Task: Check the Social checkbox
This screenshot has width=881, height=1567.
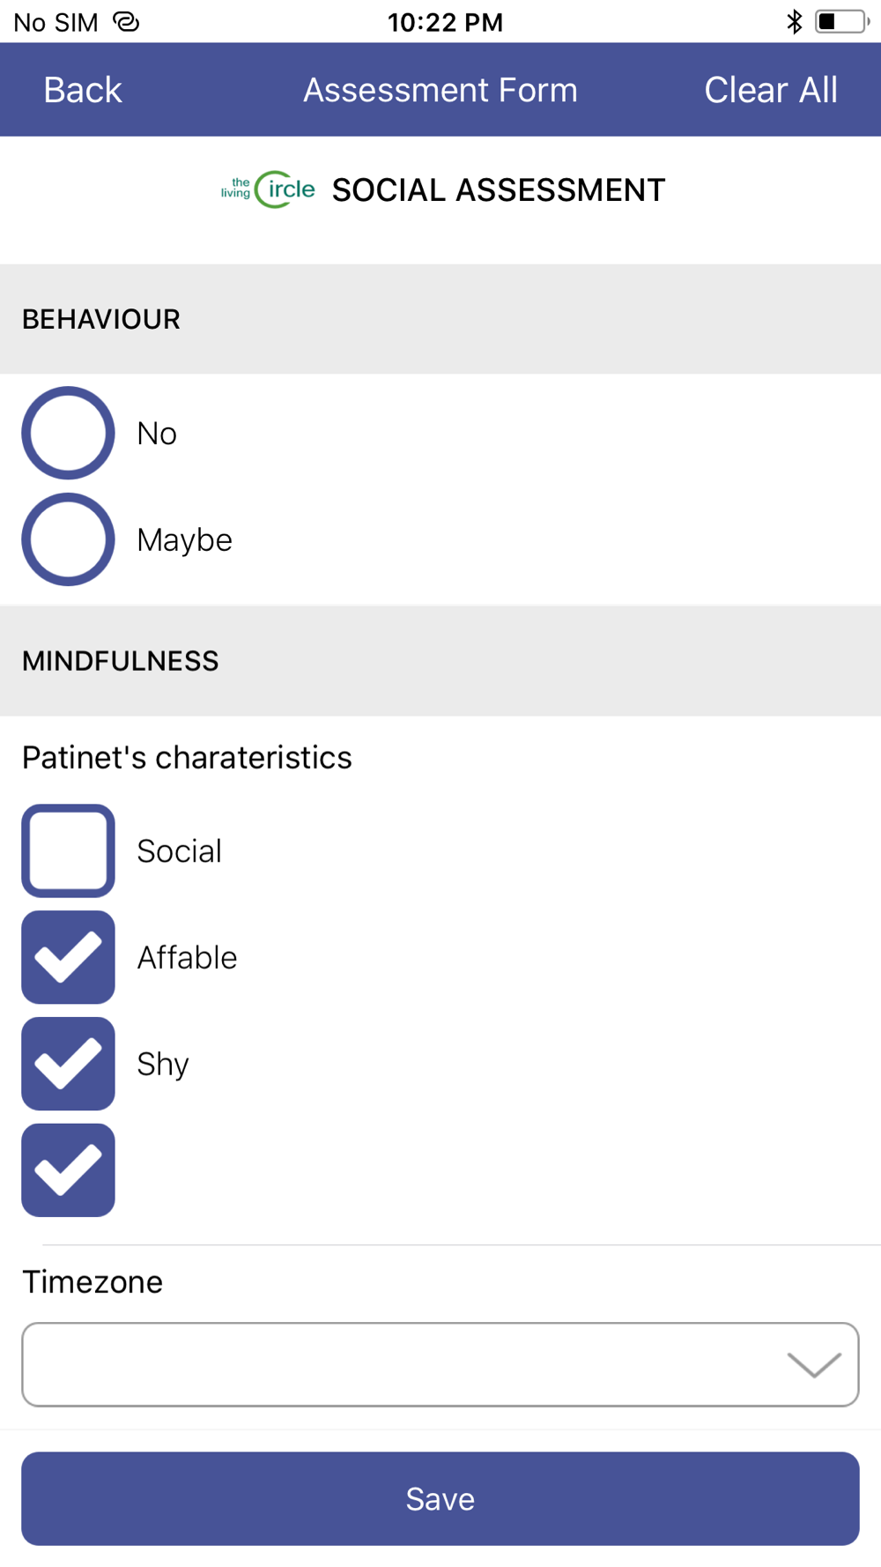Action: click(x=68, y=850)
